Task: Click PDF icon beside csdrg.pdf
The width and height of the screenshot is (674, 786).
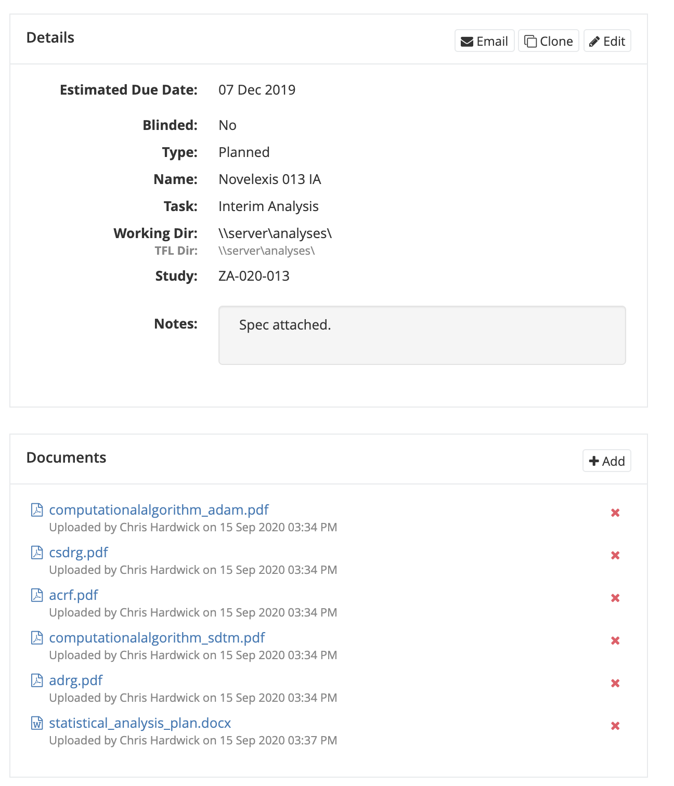Action: [x=37, y=553]
